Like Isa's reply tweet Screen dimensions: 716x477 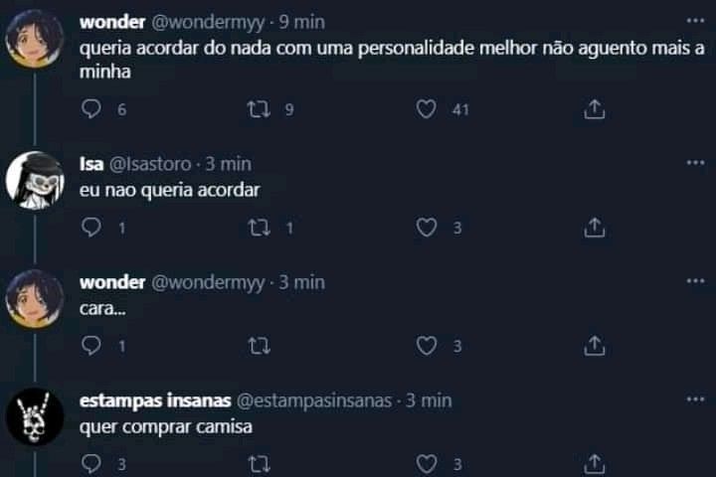427,228
